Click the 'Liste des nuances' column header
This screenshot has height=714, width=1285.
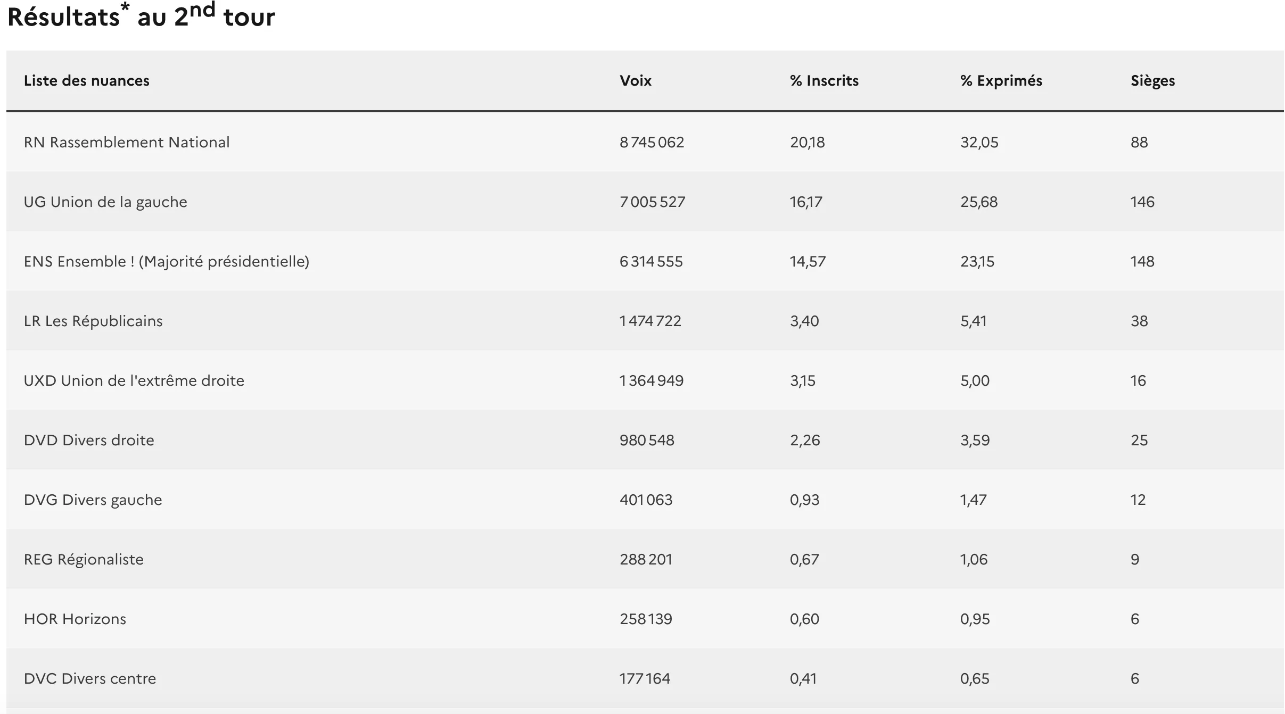click(x=86, y=81)
